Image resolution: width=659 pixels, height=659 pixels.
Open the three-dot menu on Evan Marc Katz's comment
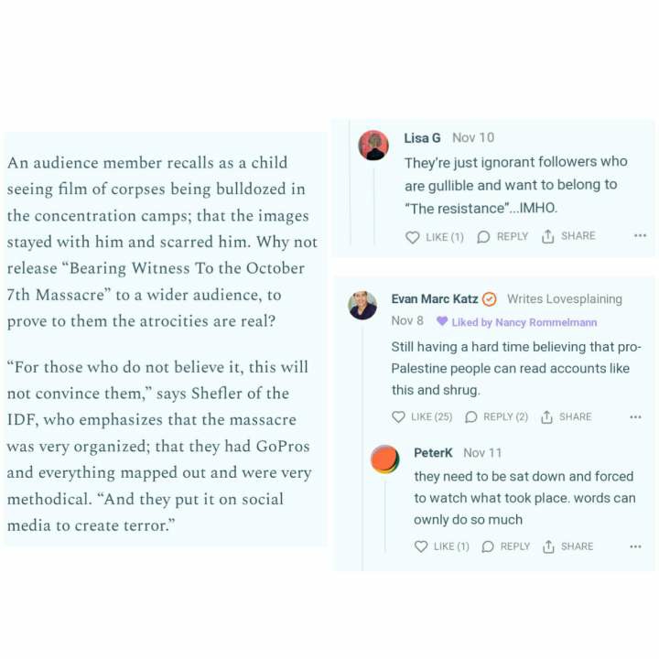click(636, 417)
